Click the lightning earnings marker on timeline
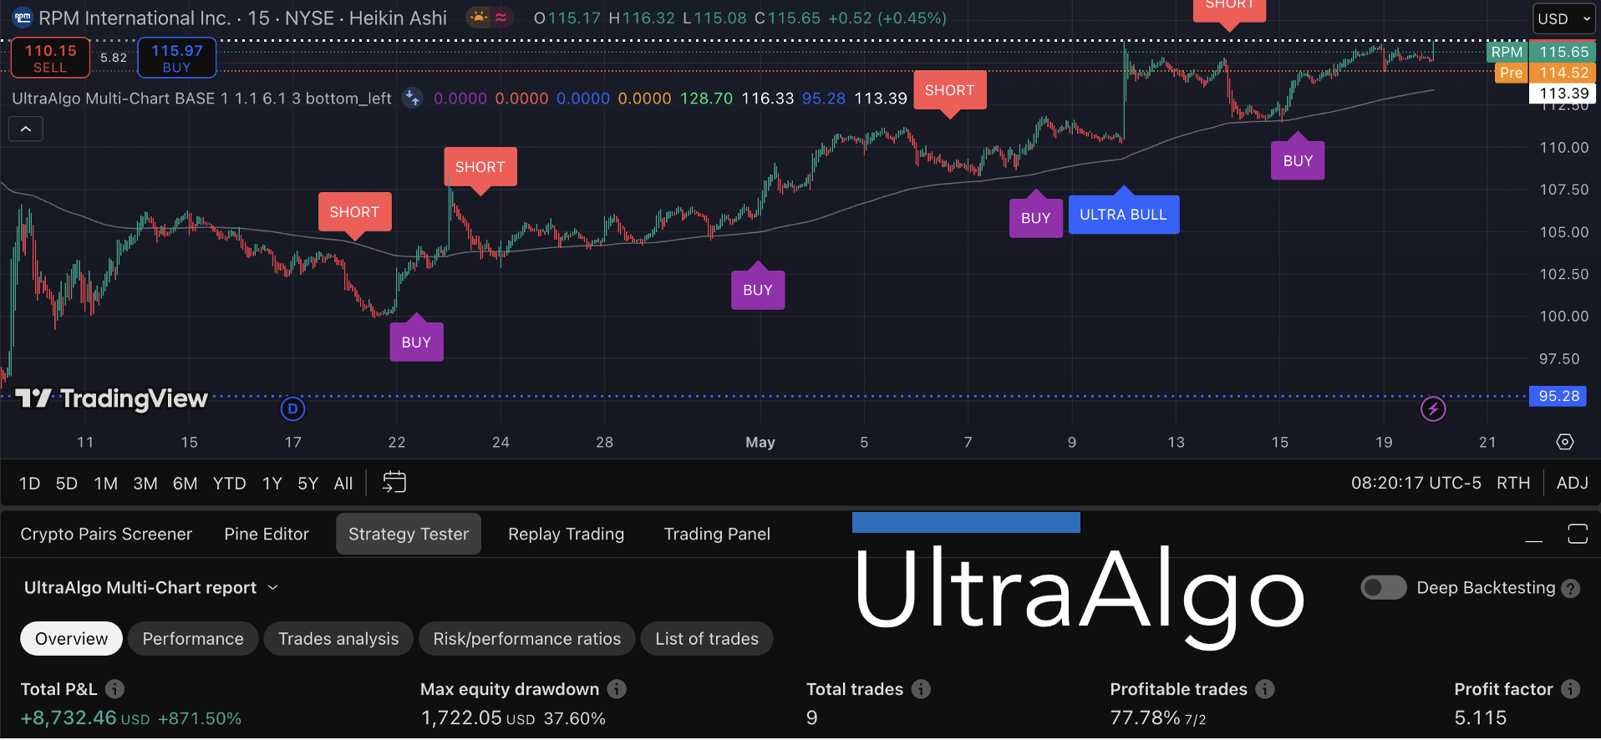The height and width of the screenshot is (740, 1601). (1433, 408)
